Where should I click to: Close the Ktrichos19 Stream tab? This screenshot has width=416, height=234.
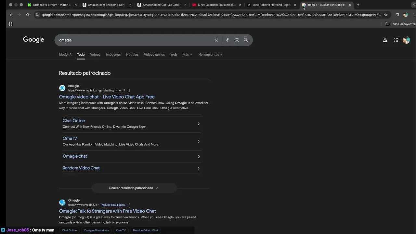(x=76, y=5)
